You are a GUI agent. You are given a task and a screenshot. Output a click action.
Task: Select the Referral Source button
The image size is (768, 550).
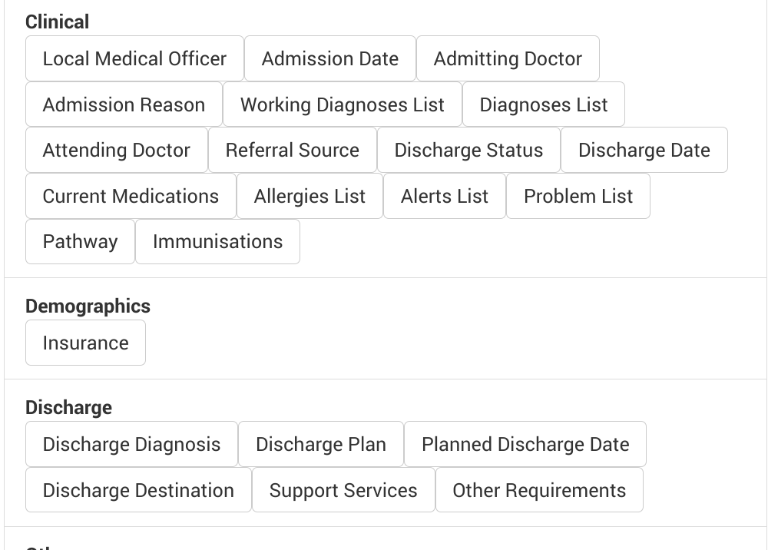pos(292,150)
